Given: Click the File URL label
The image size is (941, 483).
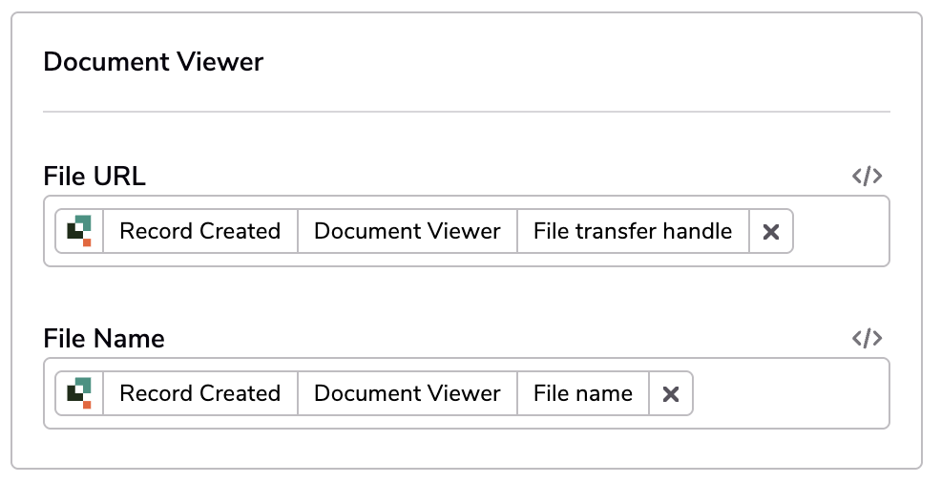Looking at the screenshot, I should point(94,177).
